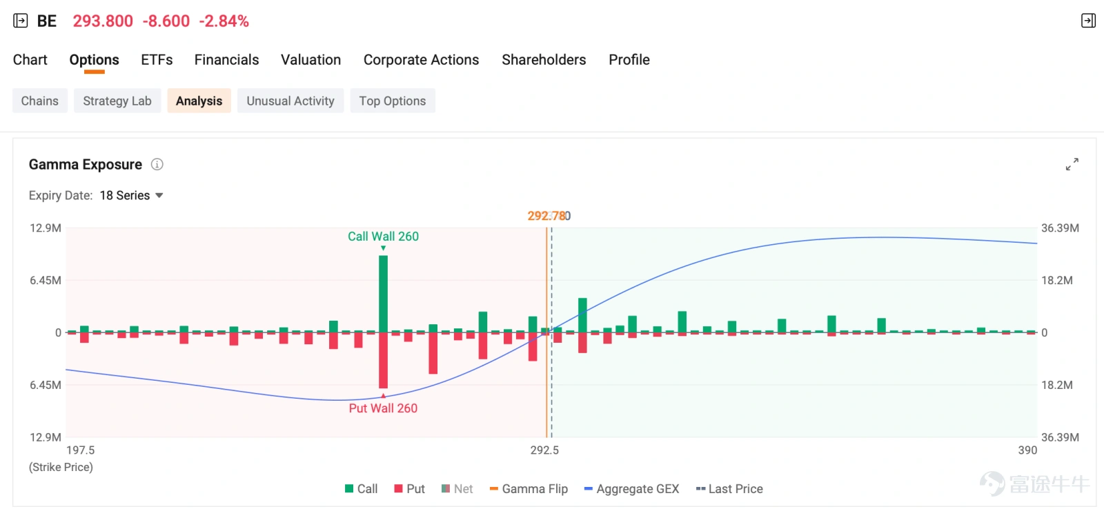Open the Gamma Exposure info icon
1104x509 pixels.
click(157, 164)
